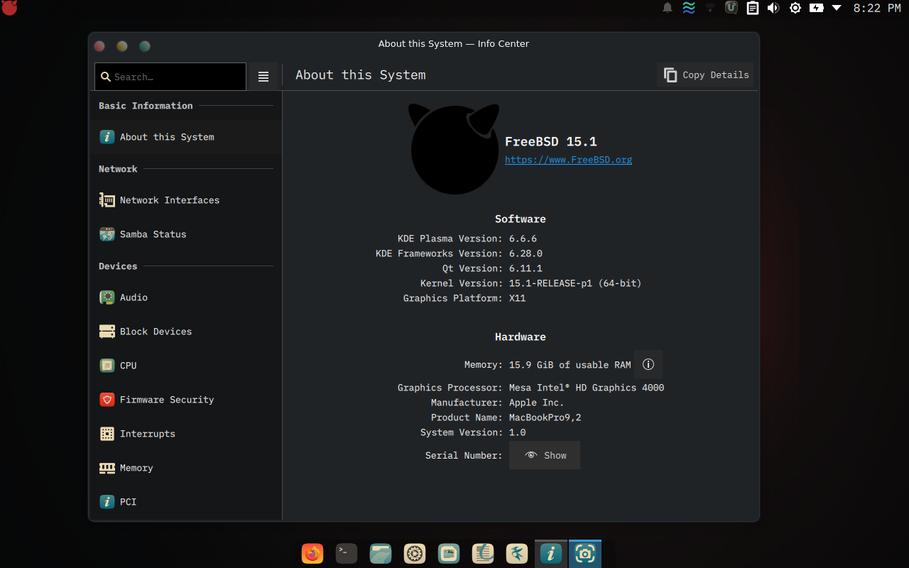
Task: Click the graphics platform value X11
Action: pyautogui.click(x=517, y=298)
